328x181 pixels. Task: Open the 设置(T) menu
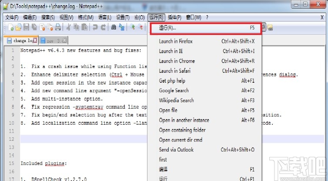[123, 17]
